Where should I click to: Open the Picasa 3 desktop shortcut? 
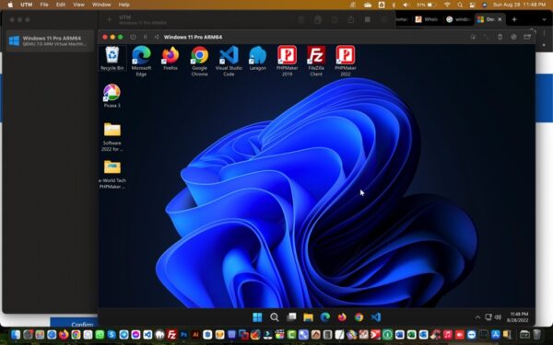[x=112, y=96]
